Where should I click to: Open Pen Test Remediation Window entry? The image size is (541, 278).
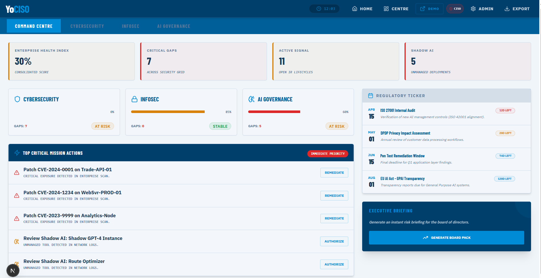point(446,159)
